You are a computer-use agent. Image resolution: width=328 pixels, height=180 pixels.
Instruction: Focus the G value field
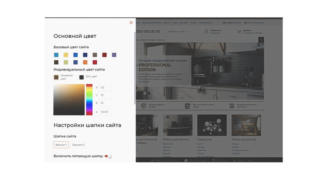(x=105, y=95)
